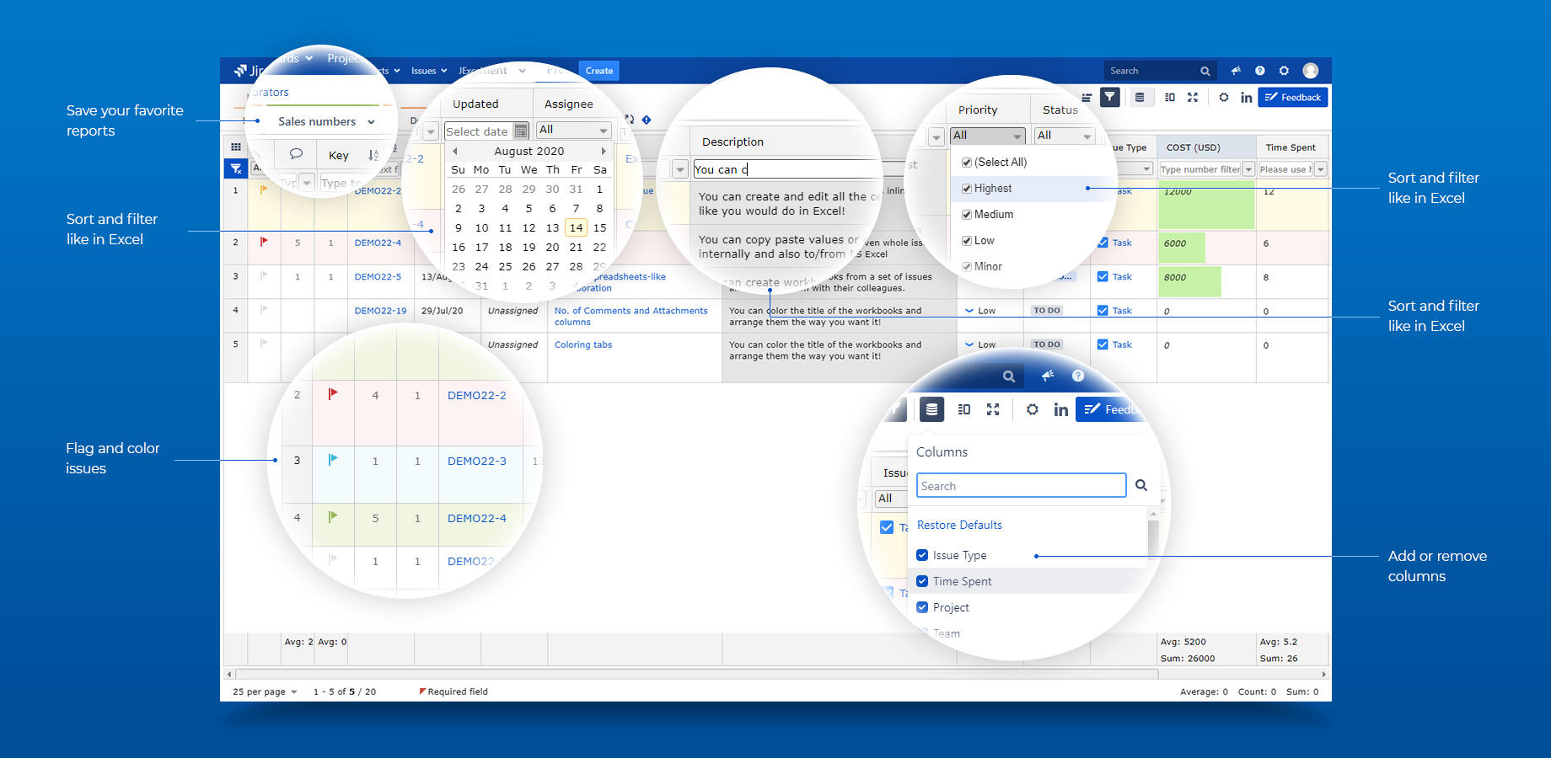Image resolution: width=1551 pixels, height=758 pixels.
Task: Click the row list icon left of the funnel
Action: click(1087, 98)
